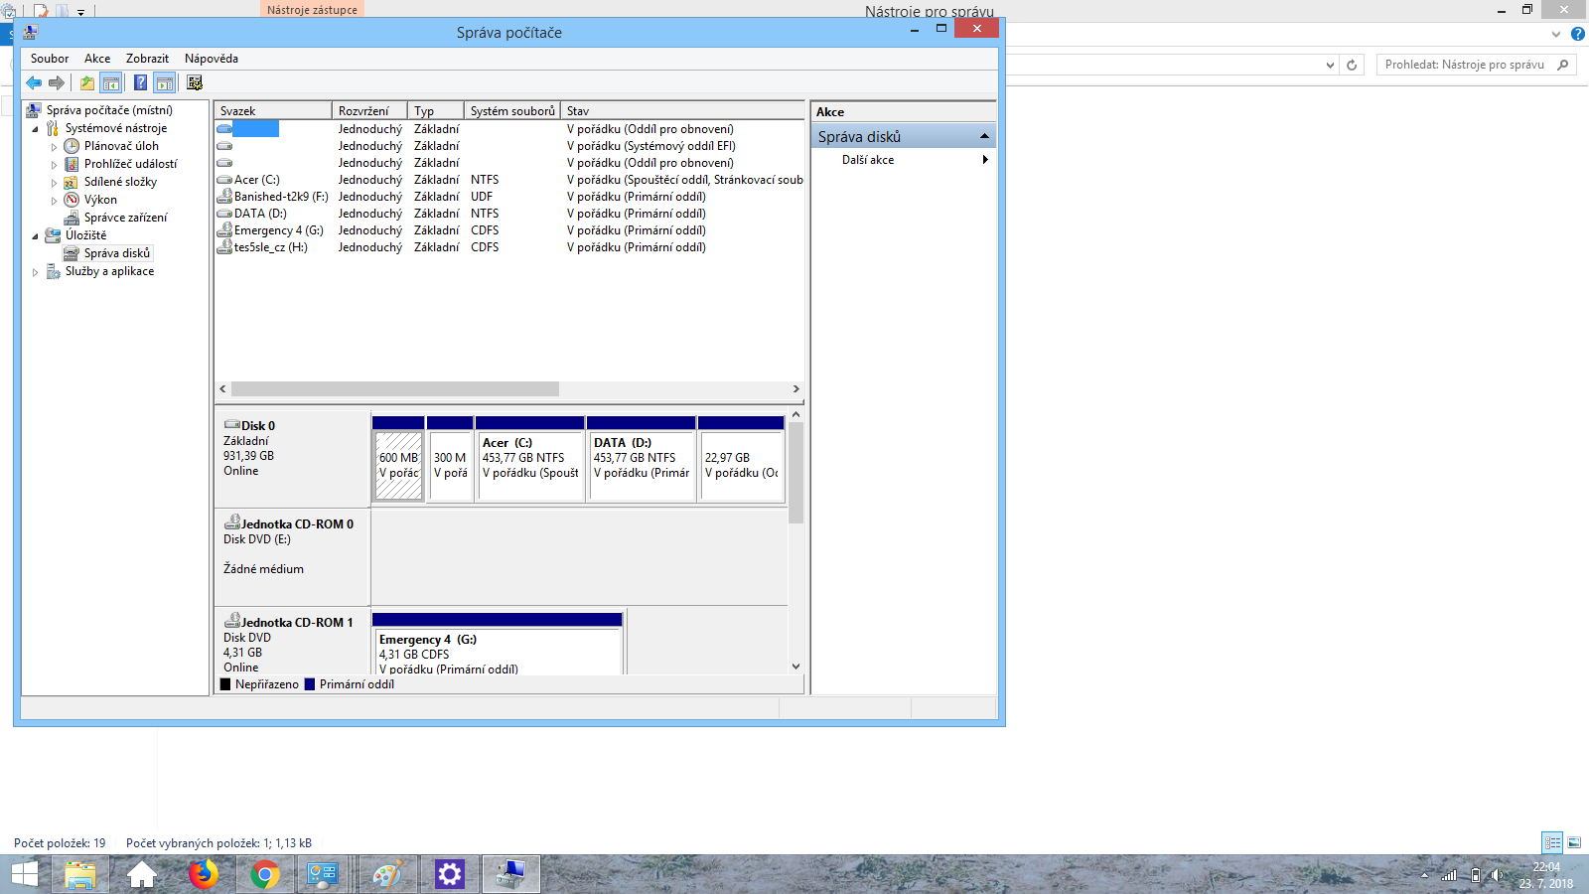Click the horizontal scrollbar in volume list

(395, 389)
